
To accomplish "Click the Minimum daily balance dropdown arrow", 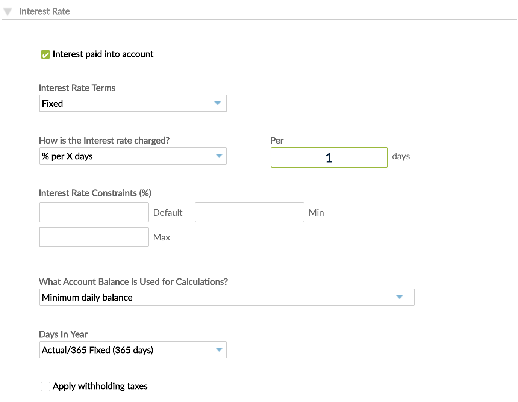I will click(400, 297).
